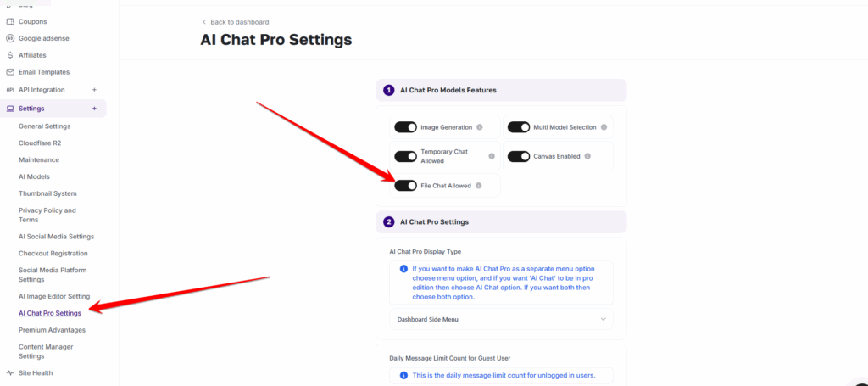Select AI Models from settings submenu
This screenshot has width=868, height=386.
pyautogui.click(x=34, y=176)
